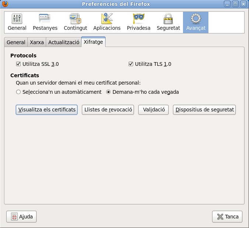The image size is (249, 228).
Task: Toggle the Utilitza SSL 3.0 checkbox
Action: [x=18, y=64]
